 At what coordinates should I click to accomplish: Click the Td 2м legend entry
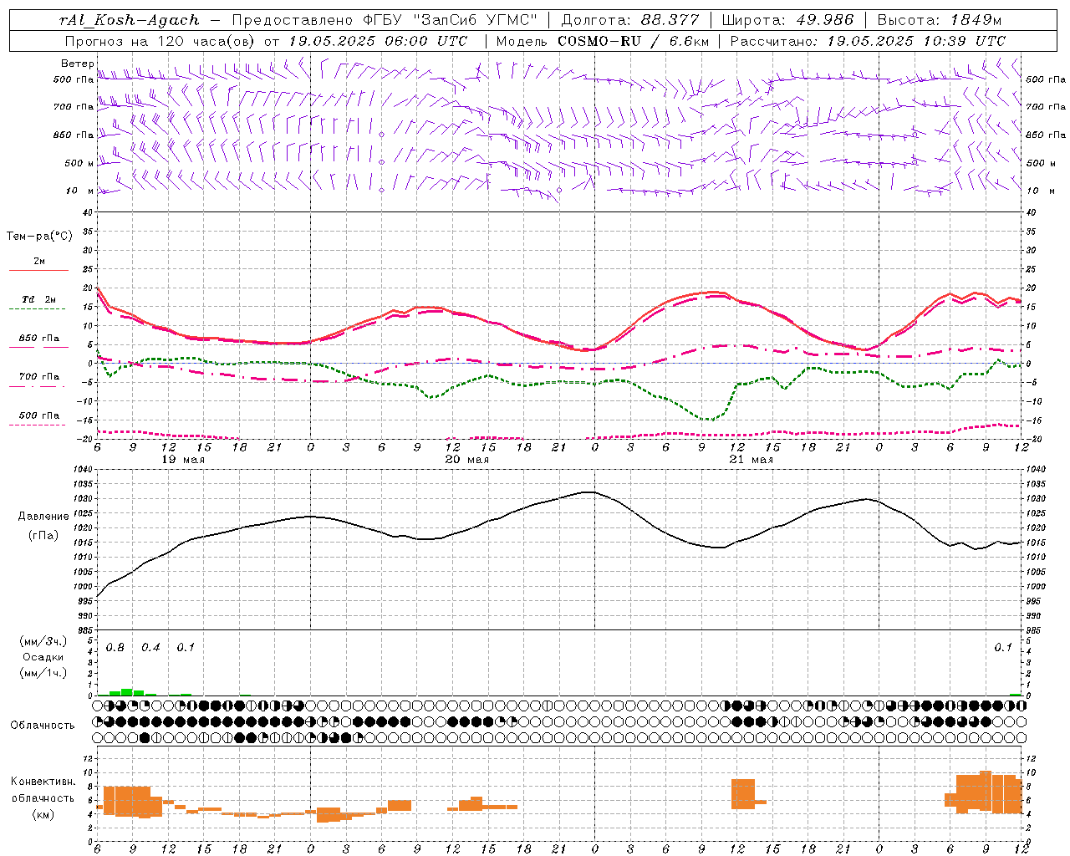(x=38, y=299)
